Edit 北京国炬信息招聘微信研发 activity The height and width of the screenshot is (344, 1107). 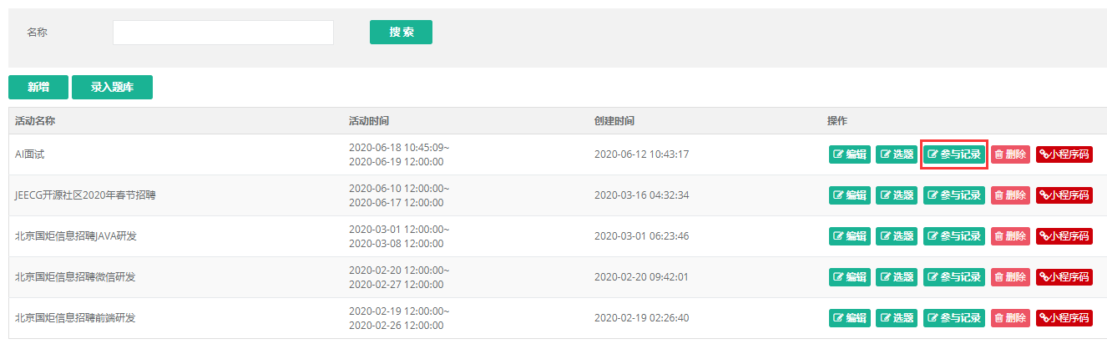pyautogui.click(x=849, y=277)
